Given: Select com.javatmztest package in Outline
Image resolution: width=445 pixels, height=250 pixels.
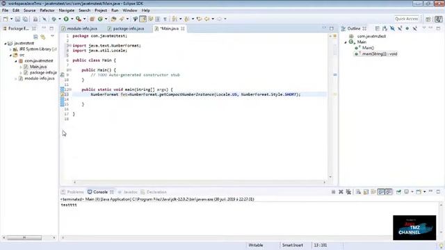Looking at the screenshot, I should [371, 36].
